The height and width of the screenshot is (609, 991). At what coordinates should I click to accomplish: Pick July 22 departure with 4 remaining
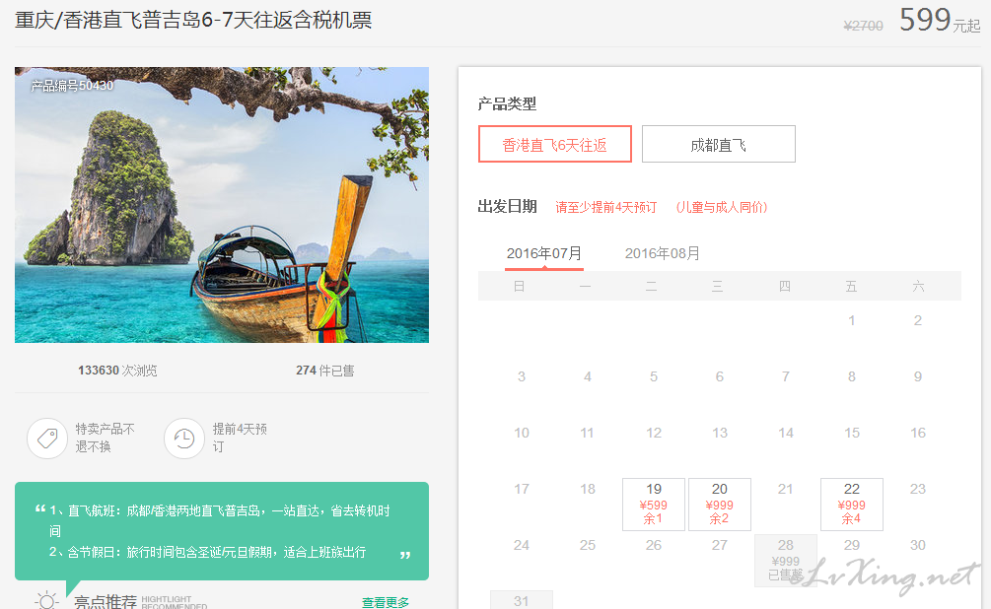[x=852, y=505]
